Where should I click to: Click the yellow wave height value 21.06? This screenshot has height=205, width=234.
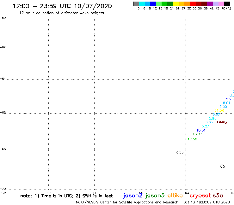click(x=219, y=110)
